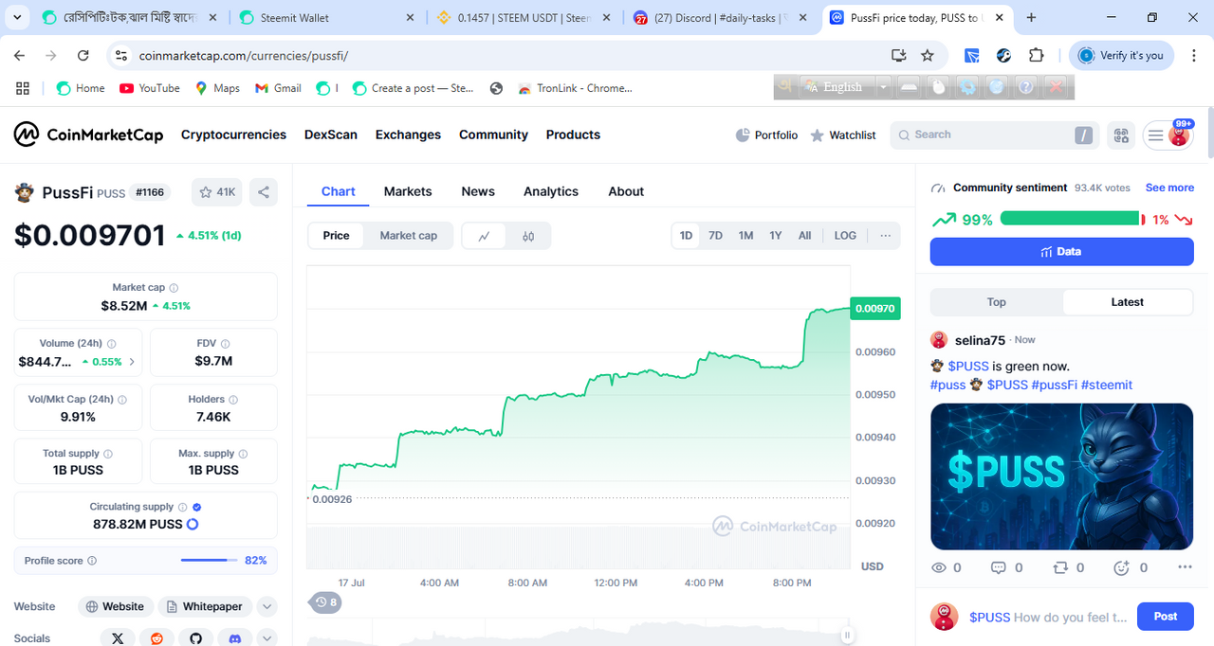Select the Price chart toggle
This screenshot has height=646, width=1214.
337,236
